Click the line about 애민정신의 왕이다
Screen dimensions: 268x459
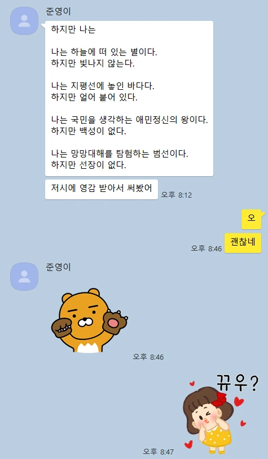click(130, 120)
